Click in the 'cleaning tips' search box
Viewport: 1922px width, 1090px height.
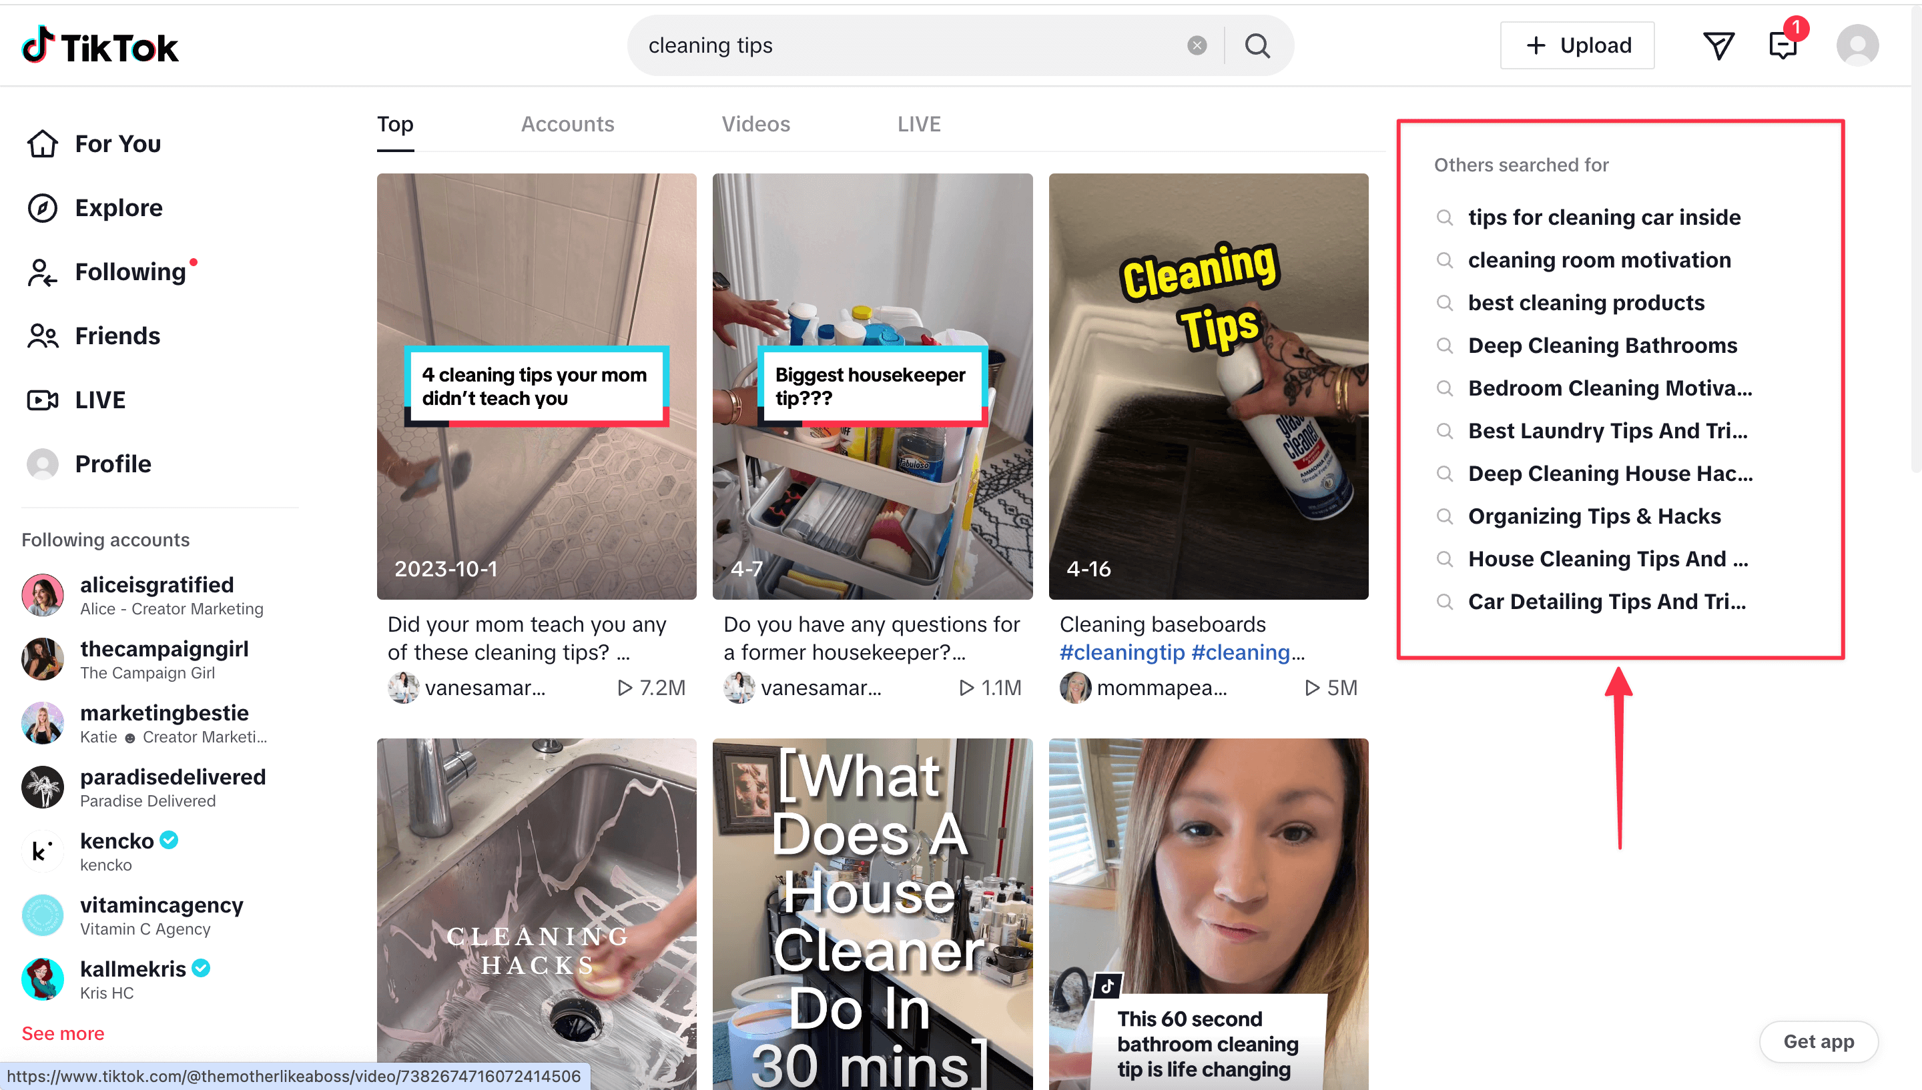pos(898,45)
